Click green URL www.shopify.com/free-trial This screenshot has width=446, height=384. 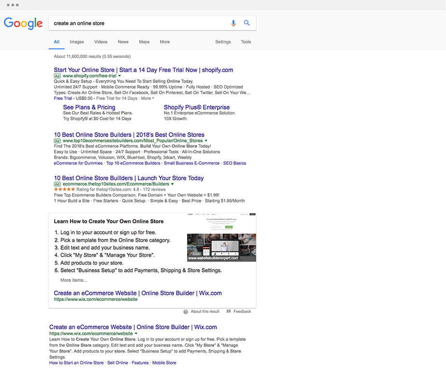pos(90,76)
